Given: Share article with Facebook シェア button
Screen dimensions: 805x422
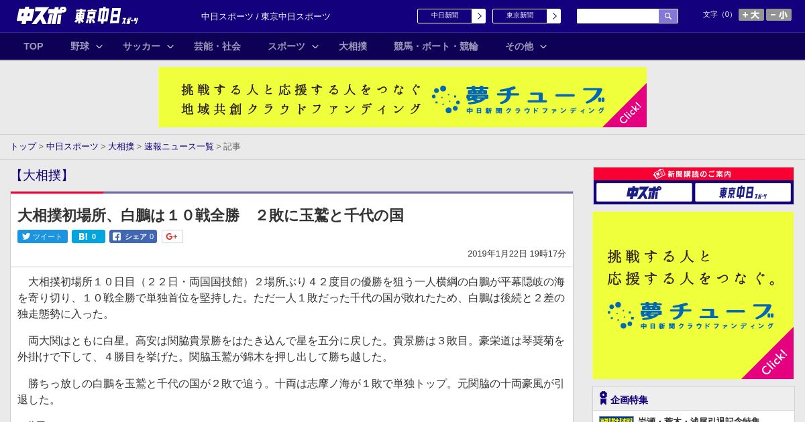Looking at the screenshot, I should [x=133, y=236].
